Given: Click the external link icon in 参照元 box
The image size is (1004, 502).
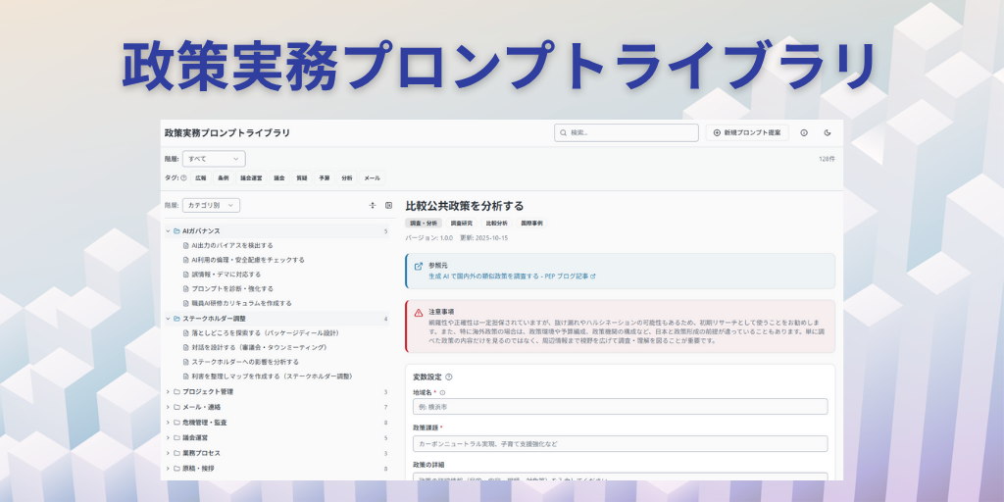Looking at the screenshot, I should (419, 265).
